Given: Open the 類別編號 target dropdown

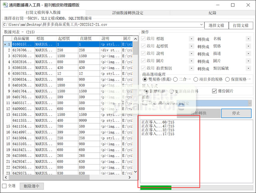Looking at the screenshot, I should coord(248,68).
